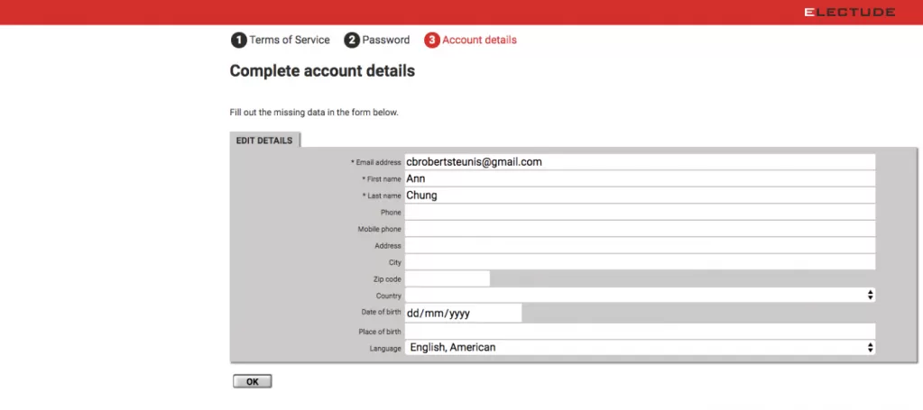Focus the Place of birth field

pos(639,332)
